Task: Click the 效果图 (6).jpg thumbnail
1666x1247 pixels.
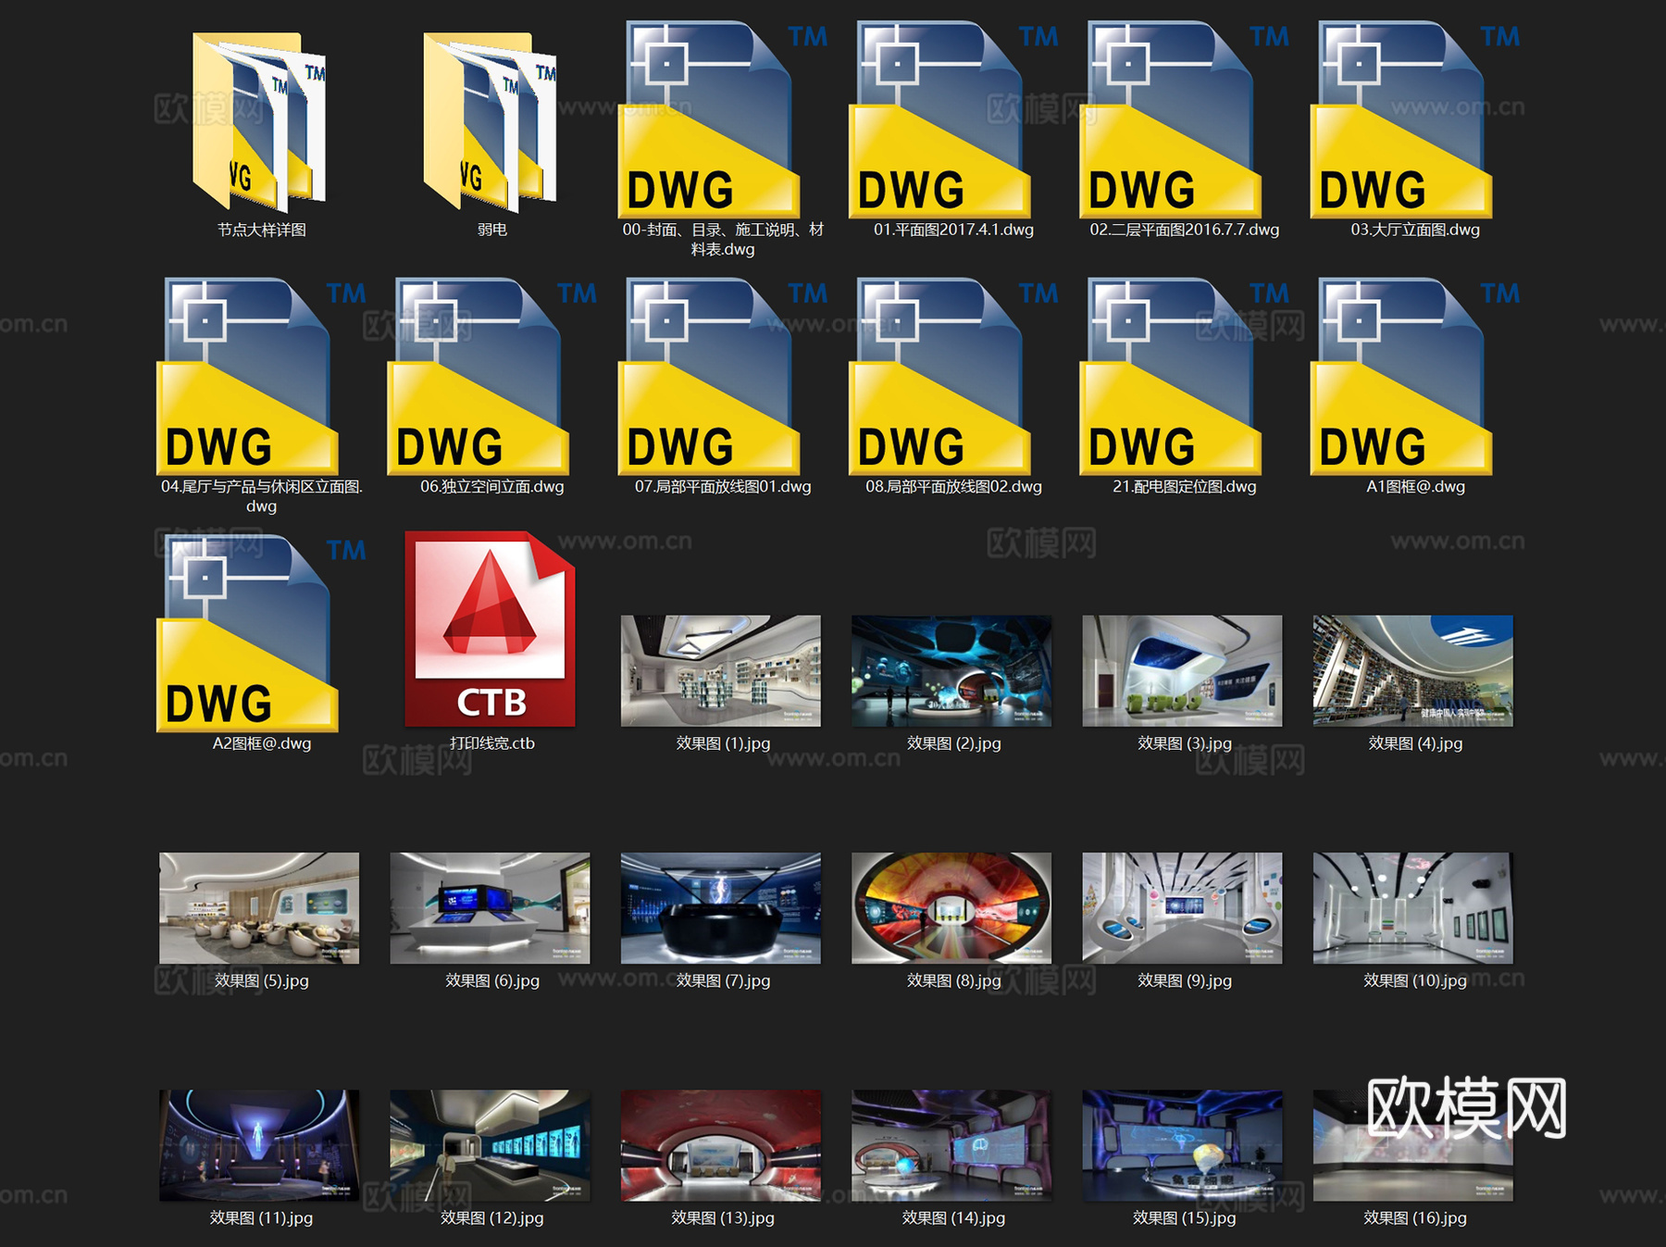Action: pos(490,908)
